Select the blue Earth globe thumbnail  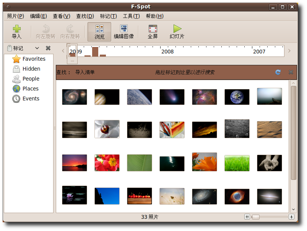tap(237, 97)
